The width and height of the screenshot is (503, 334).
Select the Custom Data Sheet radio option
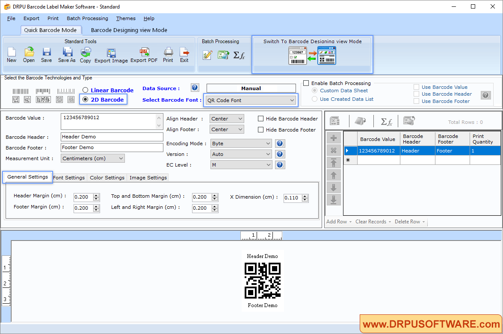click(315, 91)
